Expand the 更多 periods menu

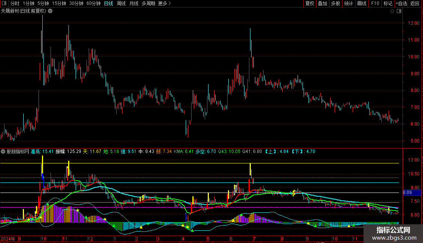point(164,3)
